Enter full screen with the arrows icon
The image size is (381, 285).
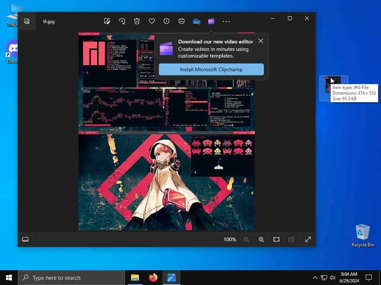click(308, 239)
